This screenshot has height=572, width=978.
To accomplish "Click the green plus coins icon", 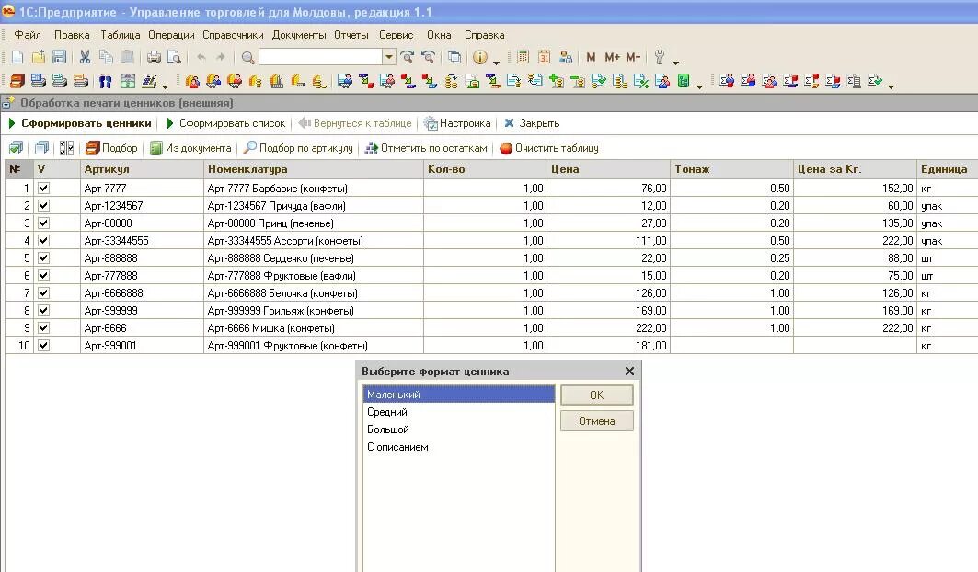I will pyautogui.click(x=557, y=81).
